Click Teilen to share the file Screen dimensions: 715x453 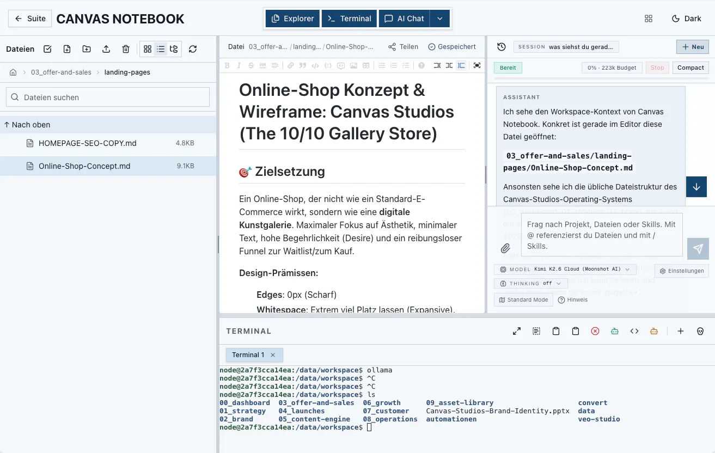point(403,47)
